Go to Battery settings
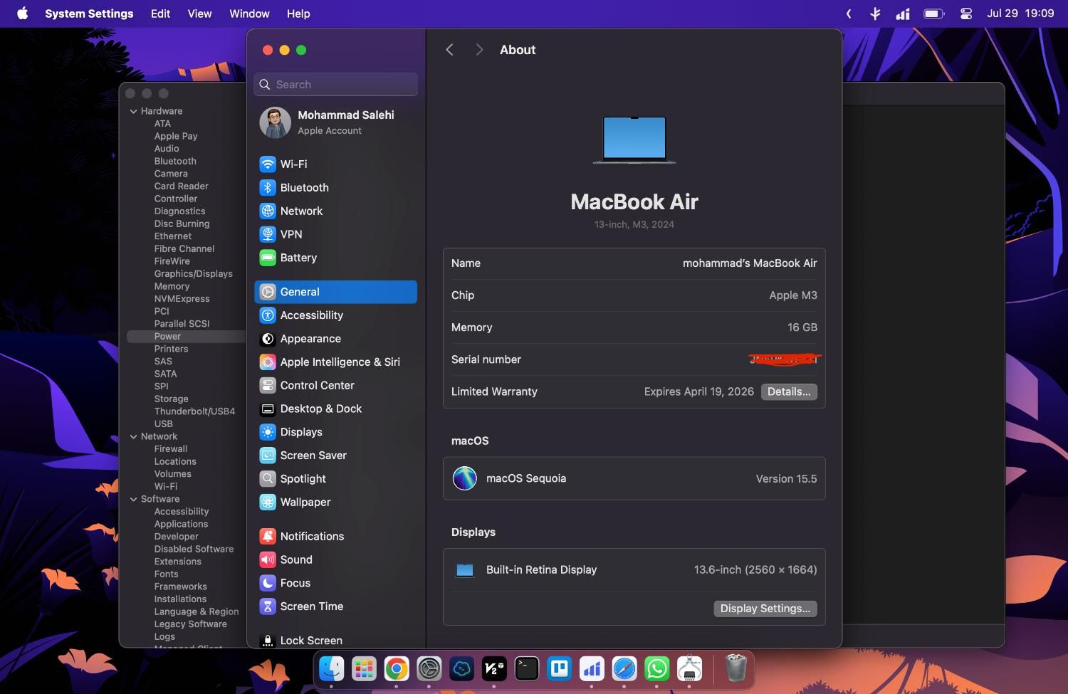 click(x=335, y=258)
